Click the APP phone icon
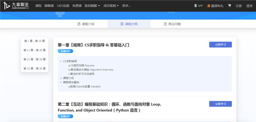Screen dimensions: 256x122 196,6
